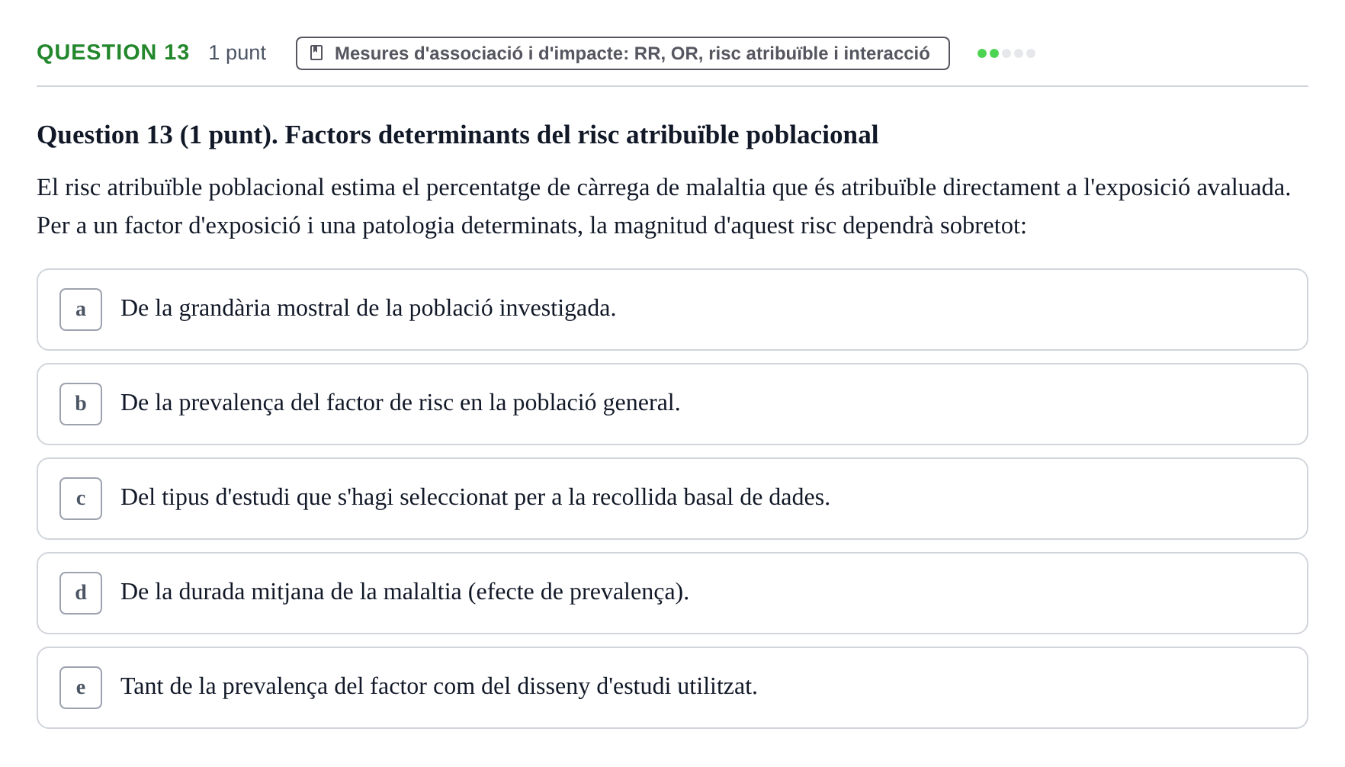Select answer letter box c

81,499
